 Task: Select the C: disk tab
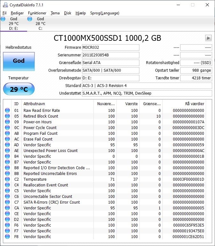pyautogui.click(x=41, y=24)
